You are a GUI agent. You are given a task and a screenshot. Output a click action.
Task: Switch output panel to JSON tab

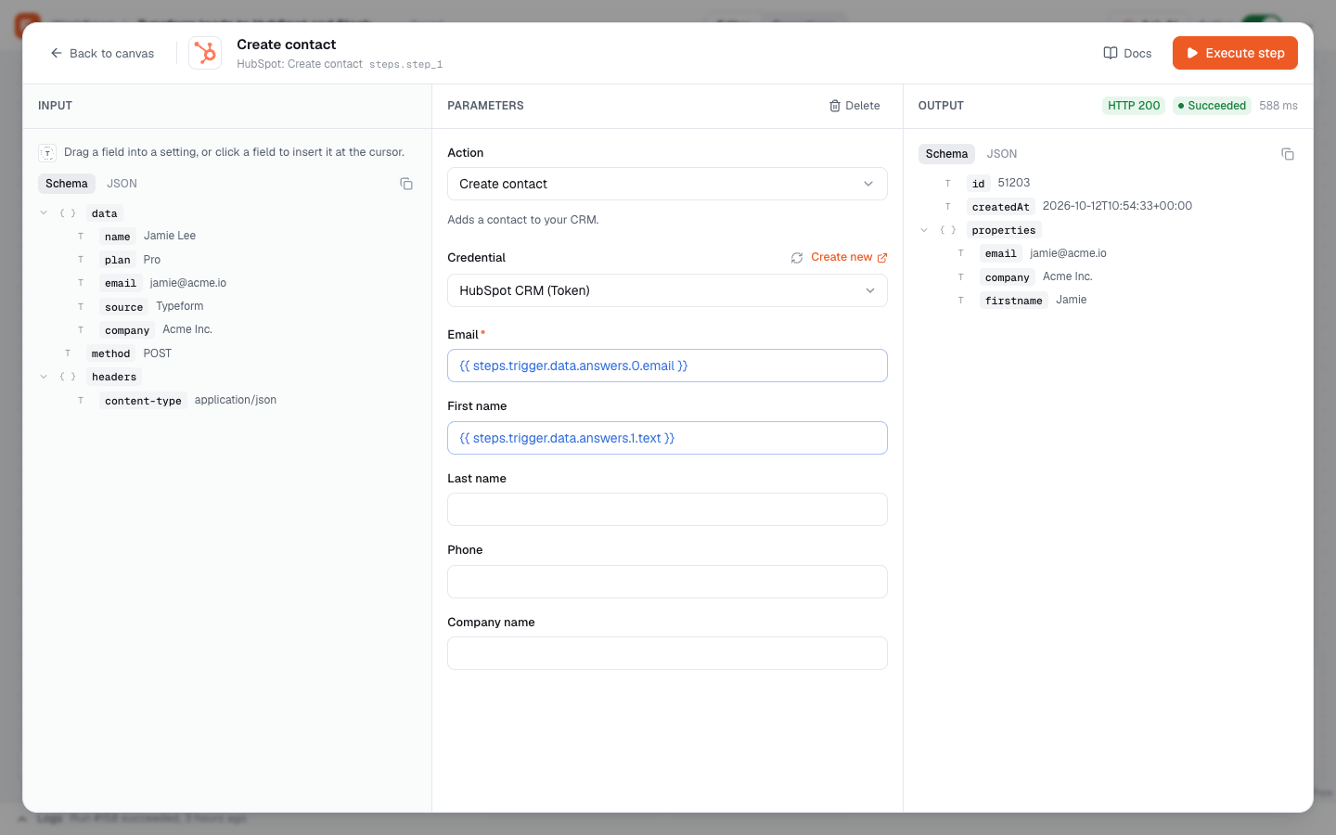click(x=1002, y=154)
